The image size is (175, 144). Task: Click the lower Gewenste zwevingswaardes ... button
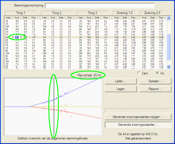[138, 125]
